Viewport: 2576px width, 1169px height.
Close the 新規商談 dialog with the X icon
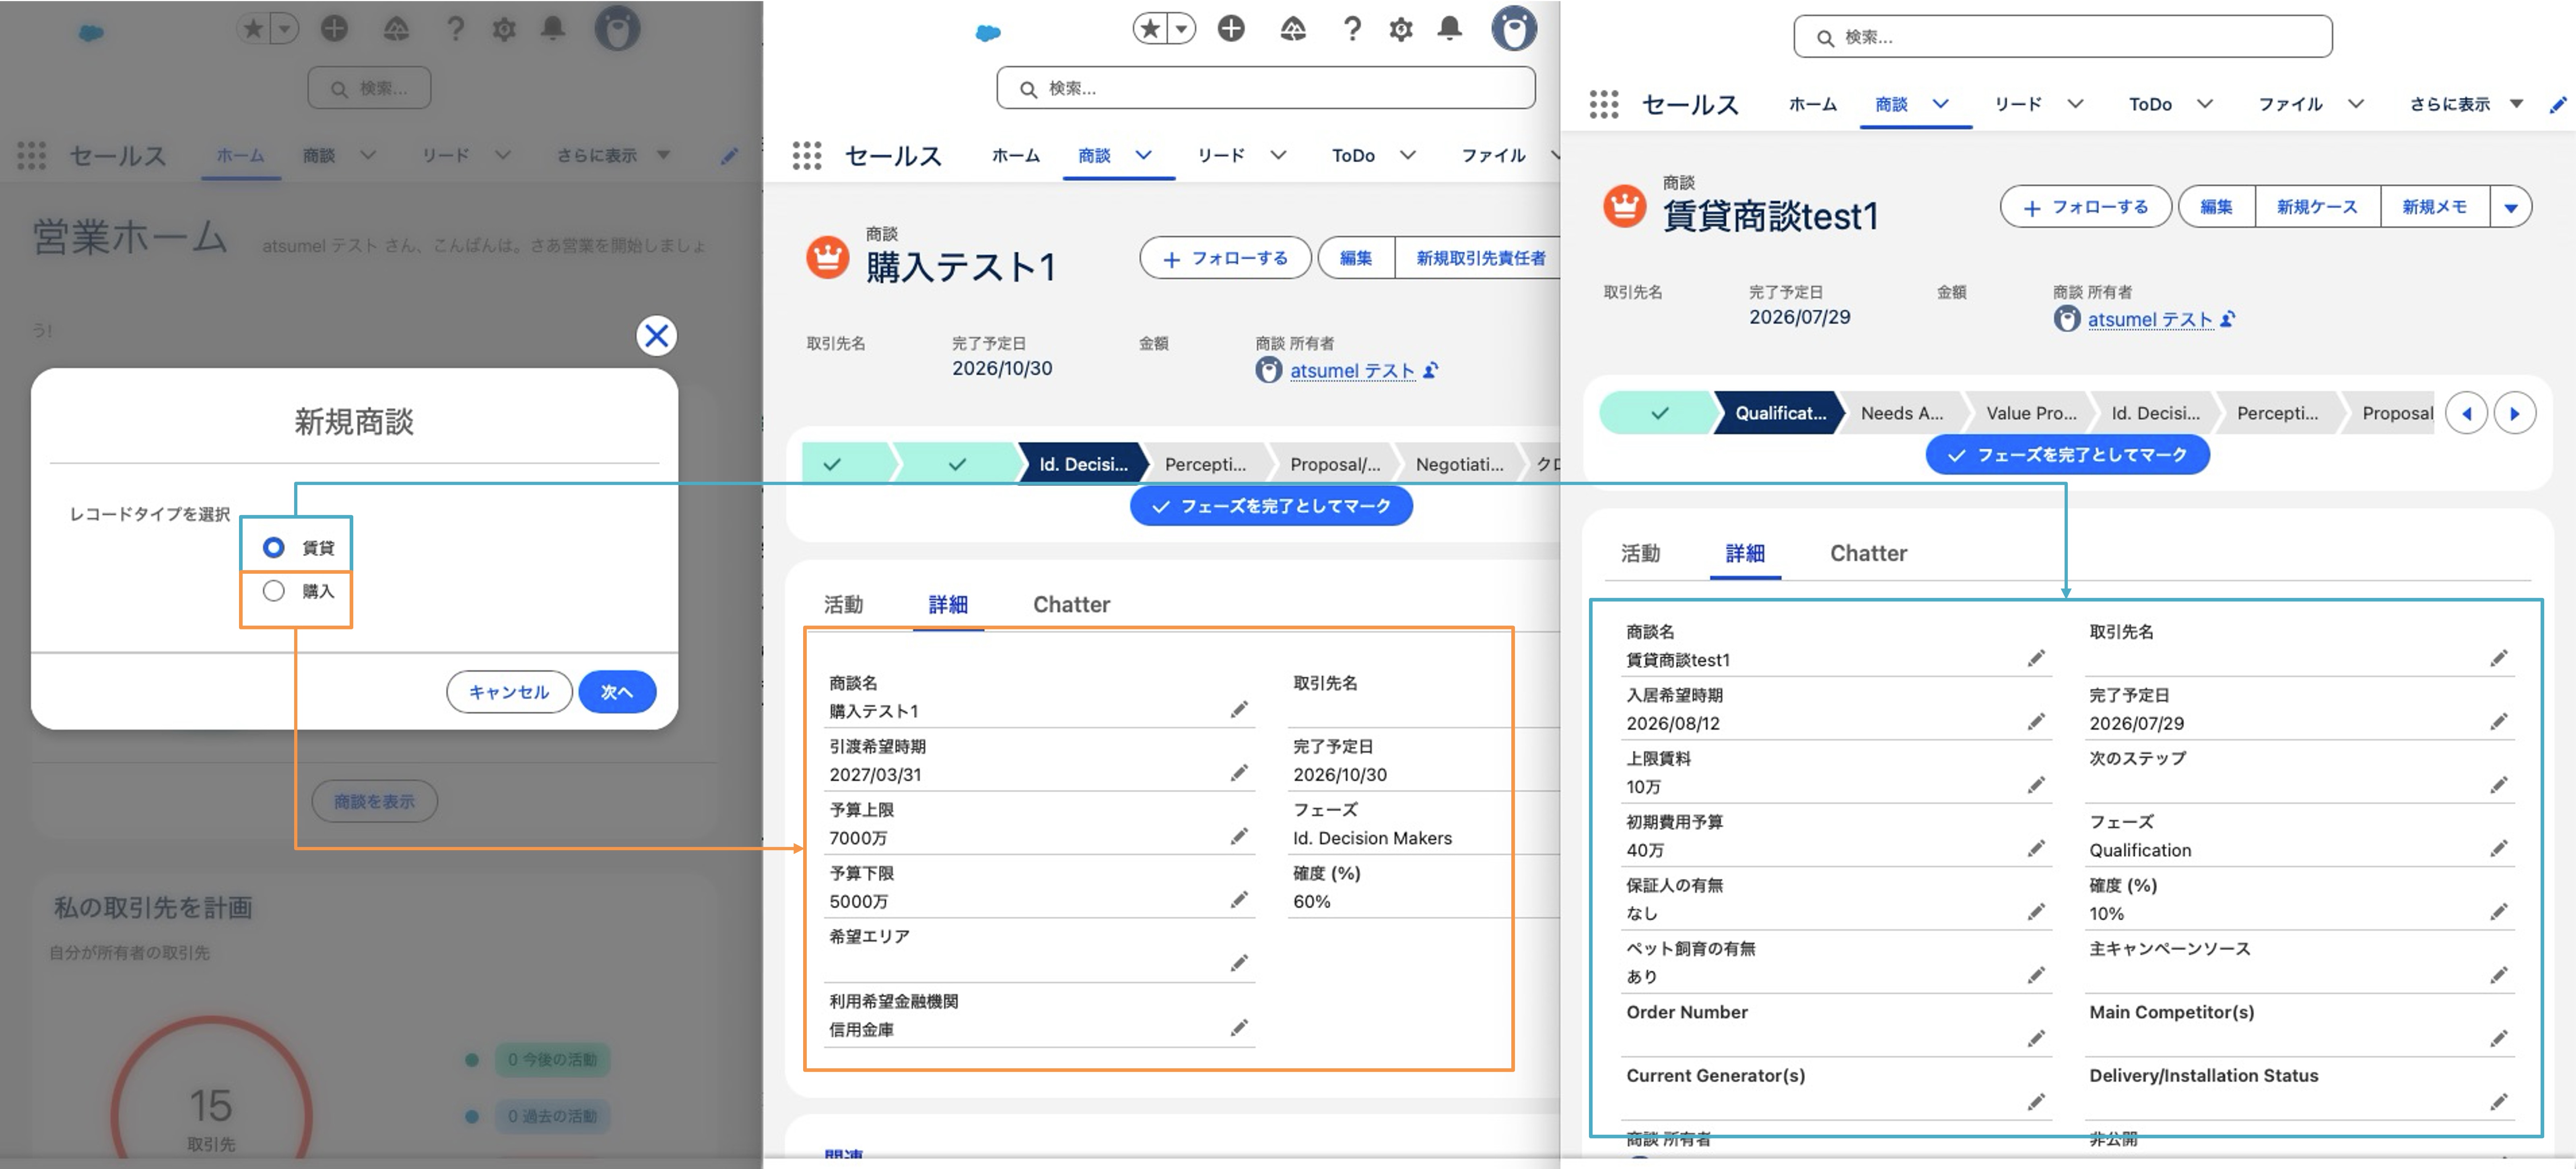pyautogui.click(x=656, y=336)
